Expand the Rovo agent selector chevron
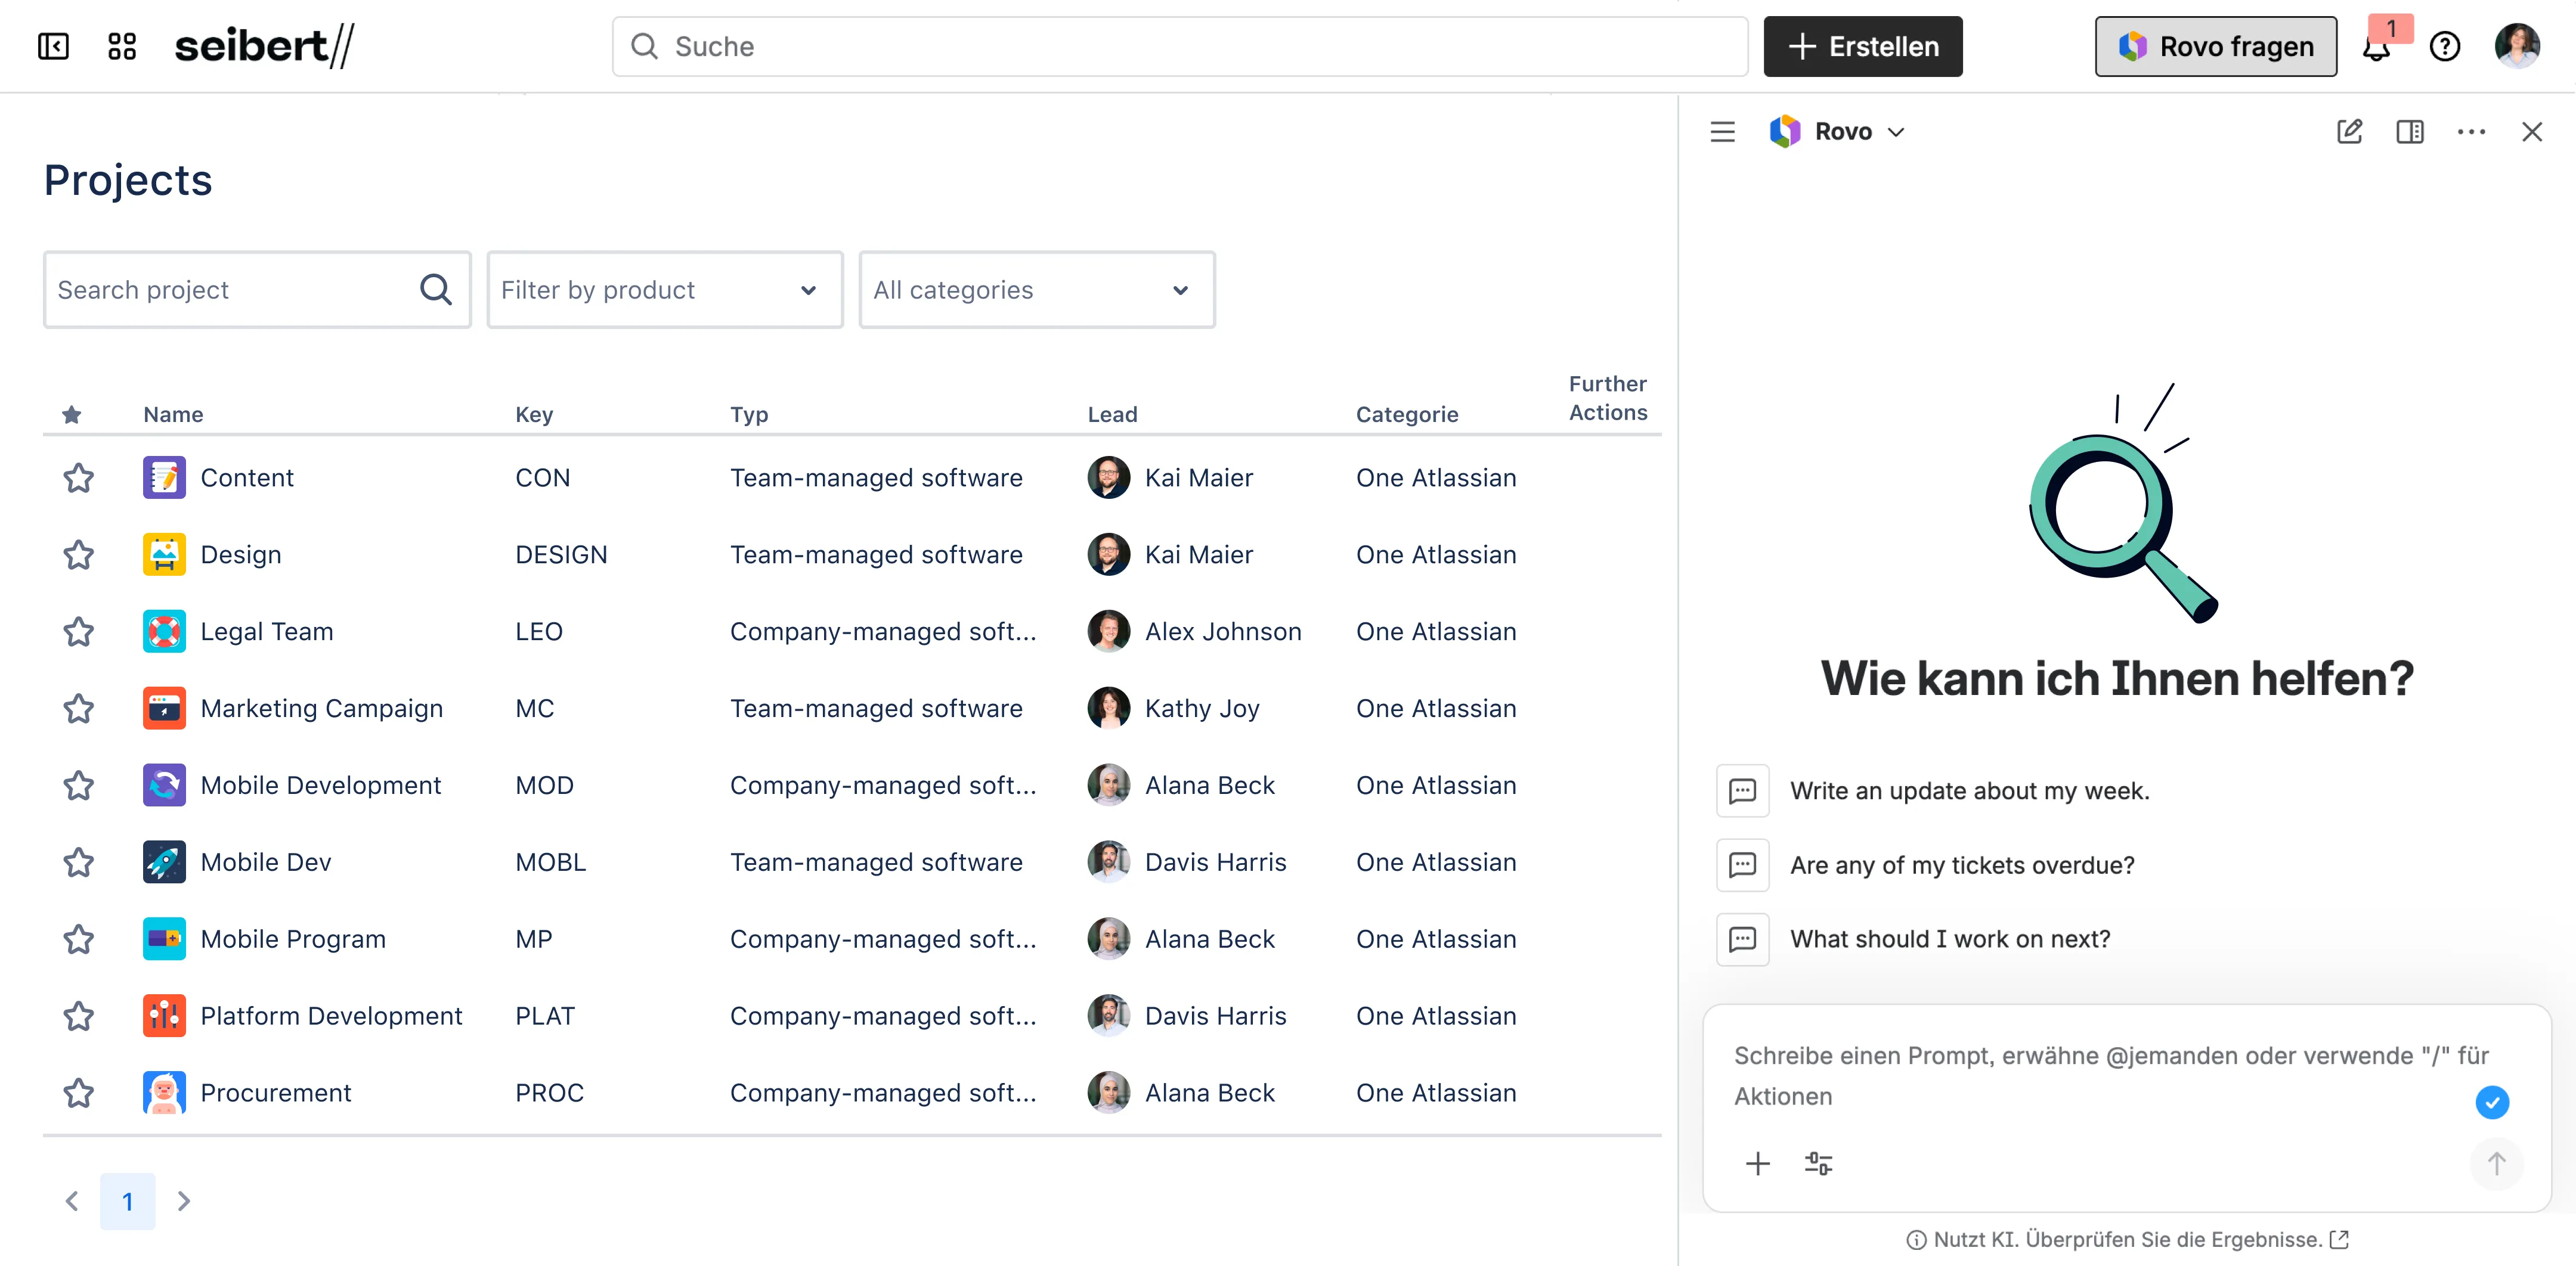 coord(1896,132)
